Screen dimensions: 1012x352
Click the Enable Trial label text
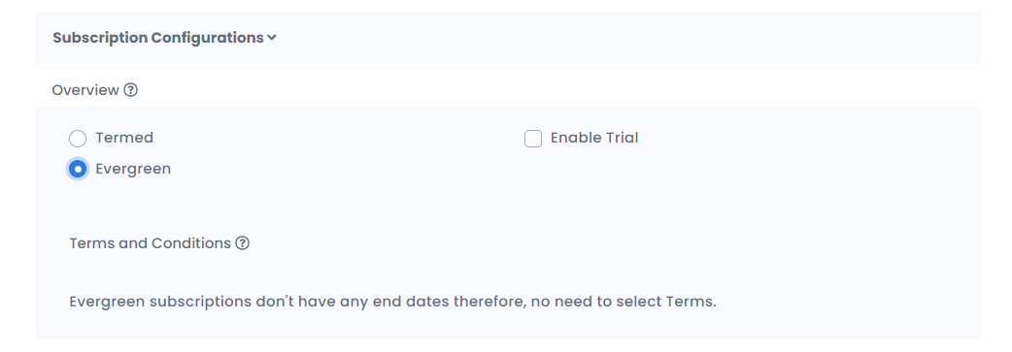pyautogui.click(x=594, y=138)
